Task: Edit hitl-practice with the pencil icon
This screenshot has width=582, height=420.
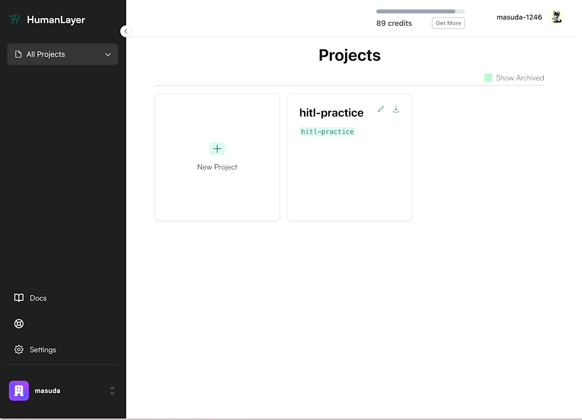Action: 381,109
